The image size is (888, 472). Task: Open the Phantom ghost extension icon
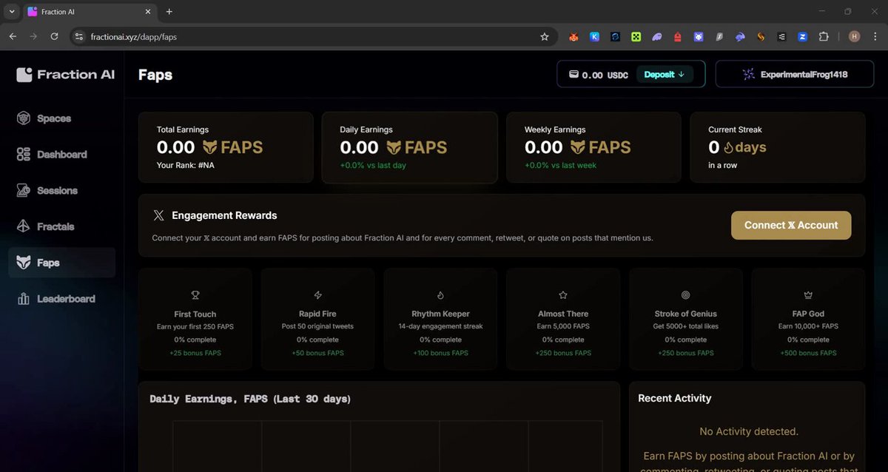[x=656, y=36]
